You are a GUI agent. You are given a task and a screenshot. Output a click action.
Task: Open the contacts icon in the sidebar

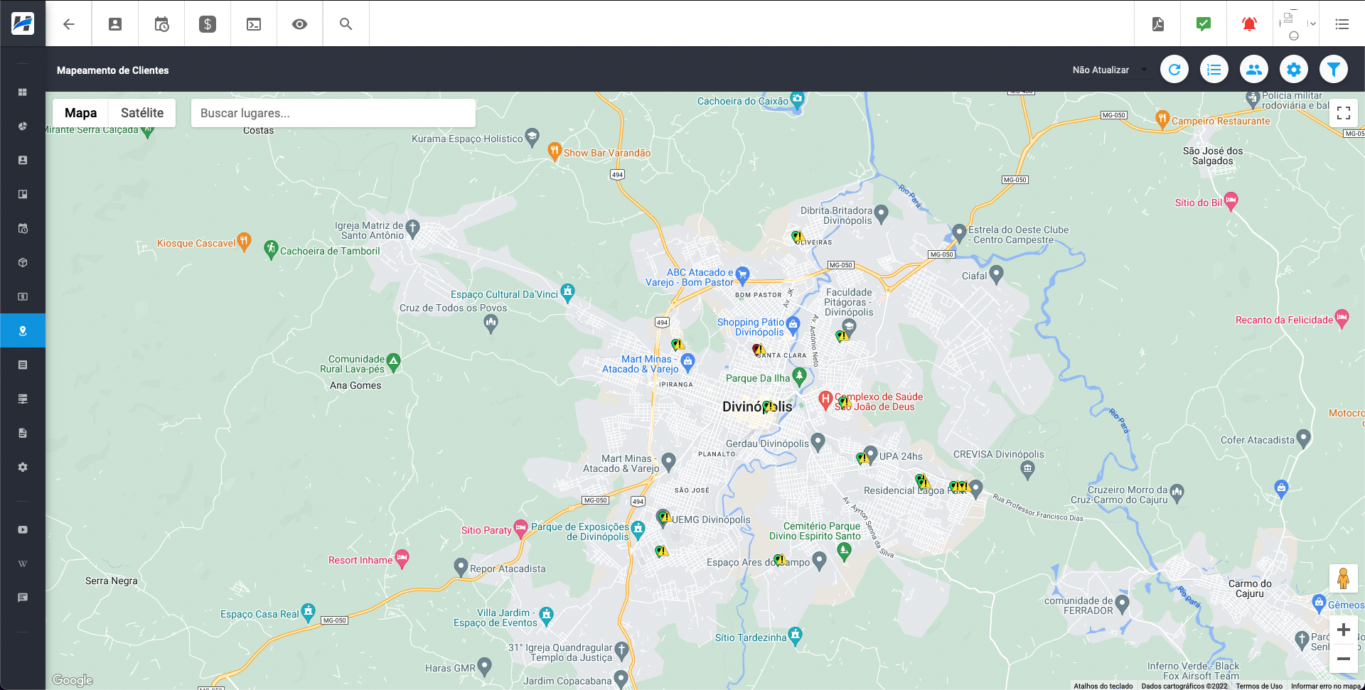coord(23,161)
